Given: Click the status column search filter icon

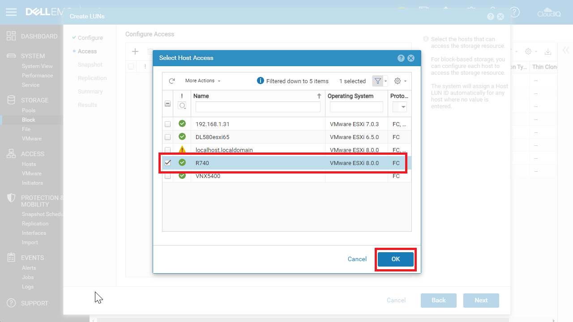Looking at the screenshot, I should tap(182, 106).
